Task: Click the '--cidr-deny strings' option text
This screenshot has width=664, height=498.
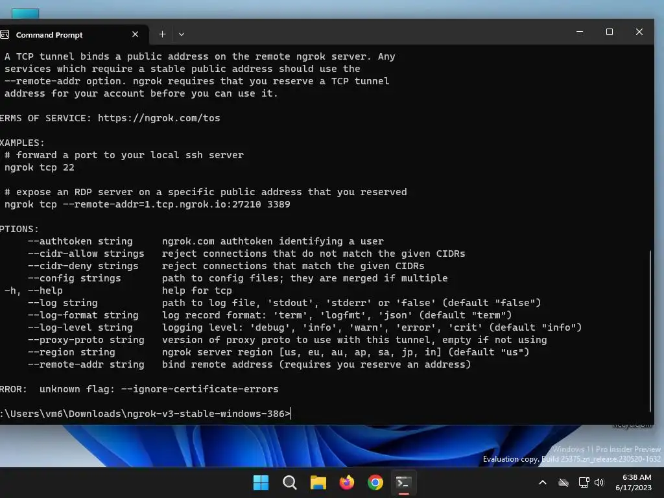Action: pos(83,265)
